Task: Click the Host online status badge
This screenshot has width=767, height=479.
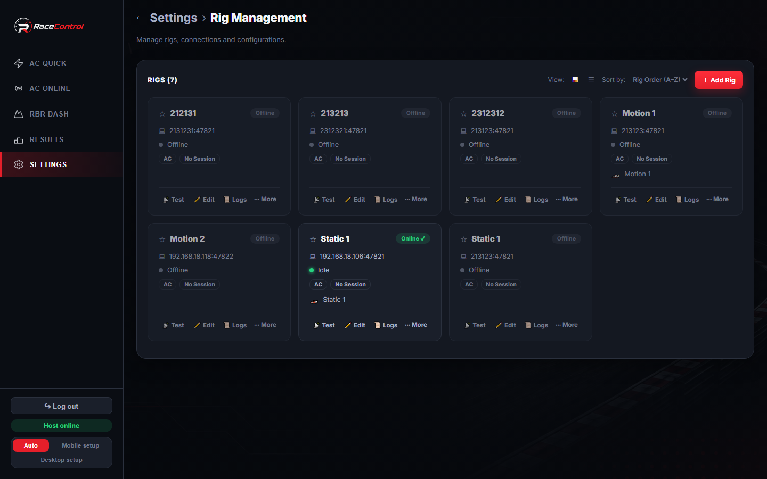Action: pos(61,426)
